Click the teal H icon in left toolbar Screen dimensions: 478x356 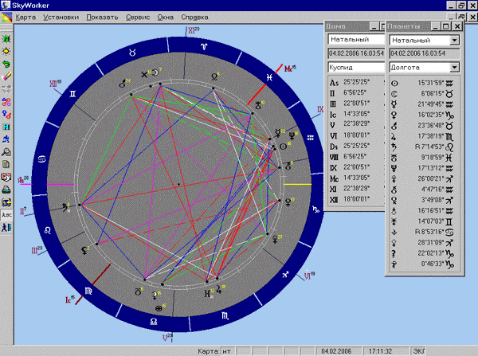[6, 127]
